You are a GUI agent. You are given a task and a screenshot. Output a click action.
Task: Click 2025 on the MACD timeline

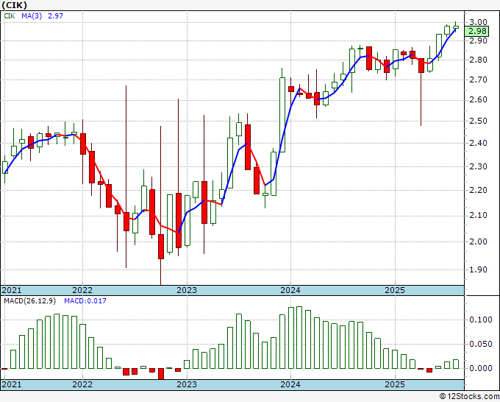395,384
